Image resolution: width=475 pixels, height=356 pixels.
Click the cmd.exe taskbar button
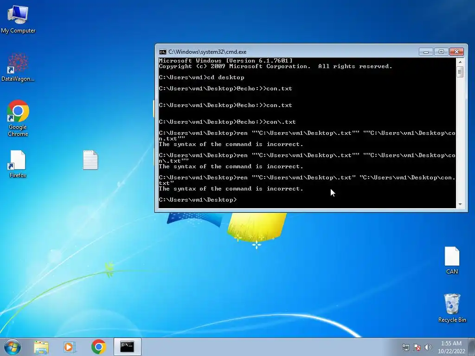pyautogui.click(x=127, y=347)
